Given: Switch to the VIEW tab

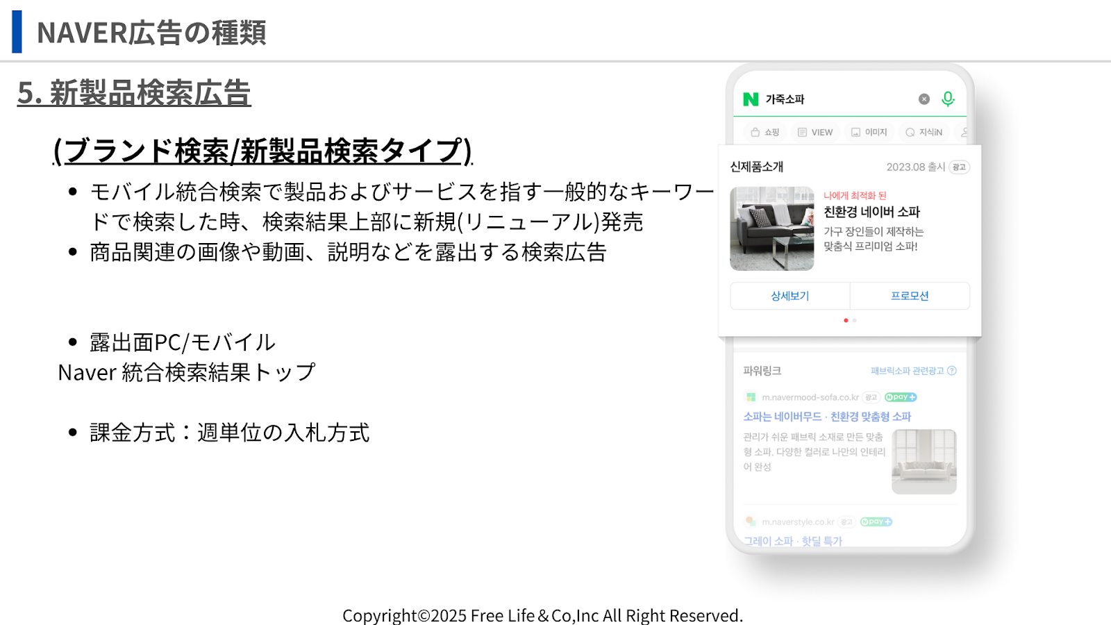Looking at the screenshot, I should pos(815,132).
